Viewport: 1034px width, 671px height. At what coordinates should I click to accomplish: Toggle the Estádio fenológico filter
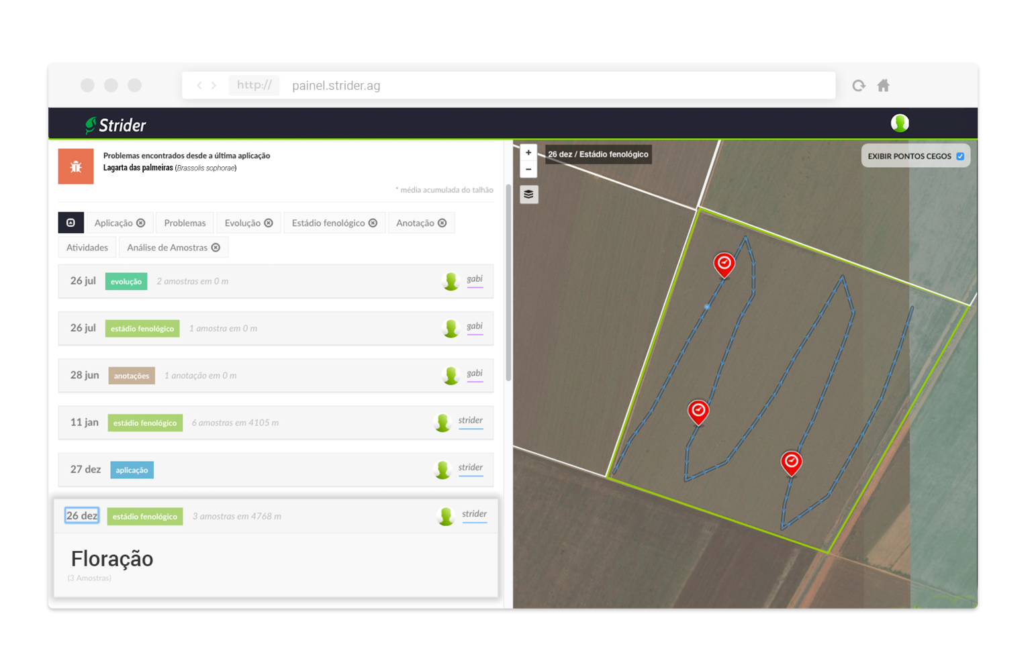[334, 223]
